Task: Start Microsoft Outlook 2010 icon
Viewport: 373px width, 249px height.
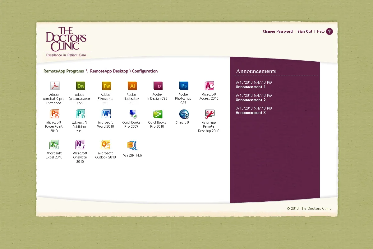Action: pyautogui.click(x=106, y=145)
